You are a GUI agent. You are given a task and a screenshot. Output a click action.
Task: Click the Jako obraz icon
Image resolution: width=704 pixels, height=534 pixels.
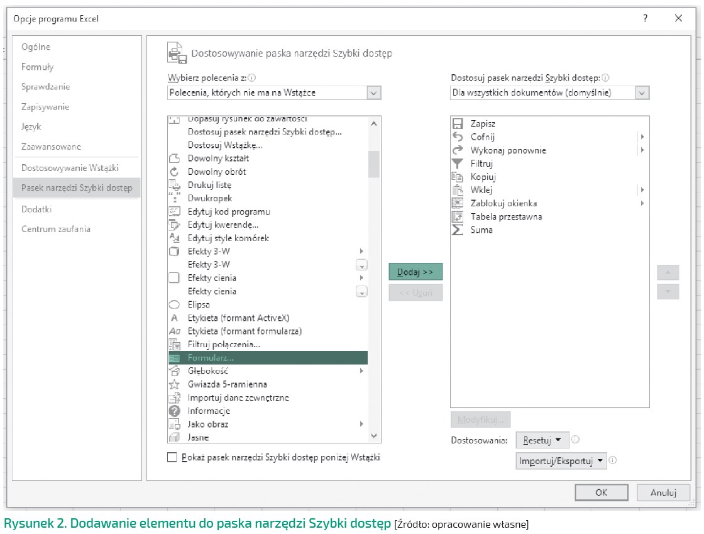coord(174,424)
